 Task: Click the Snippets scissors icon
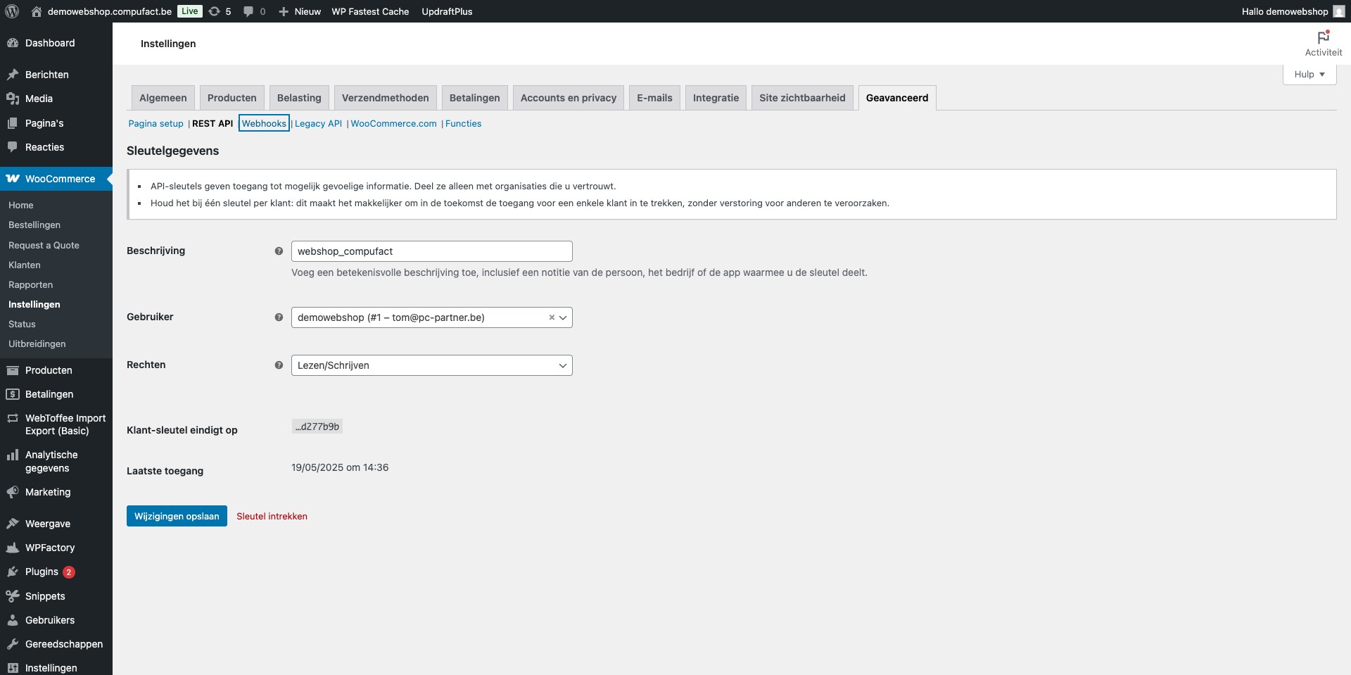pyautogui.click(x=13, y=596)
